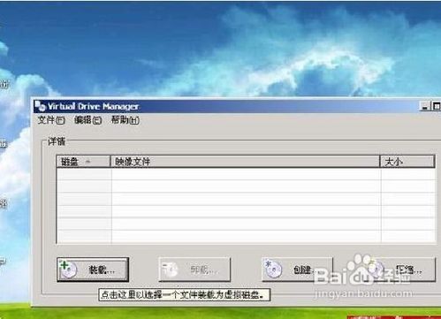Click the 装载... mount button
441x319 pixels.
click(93, 270)
